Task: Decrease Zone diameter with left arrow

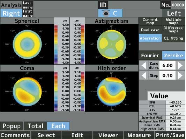Action: tap(144, 65)
